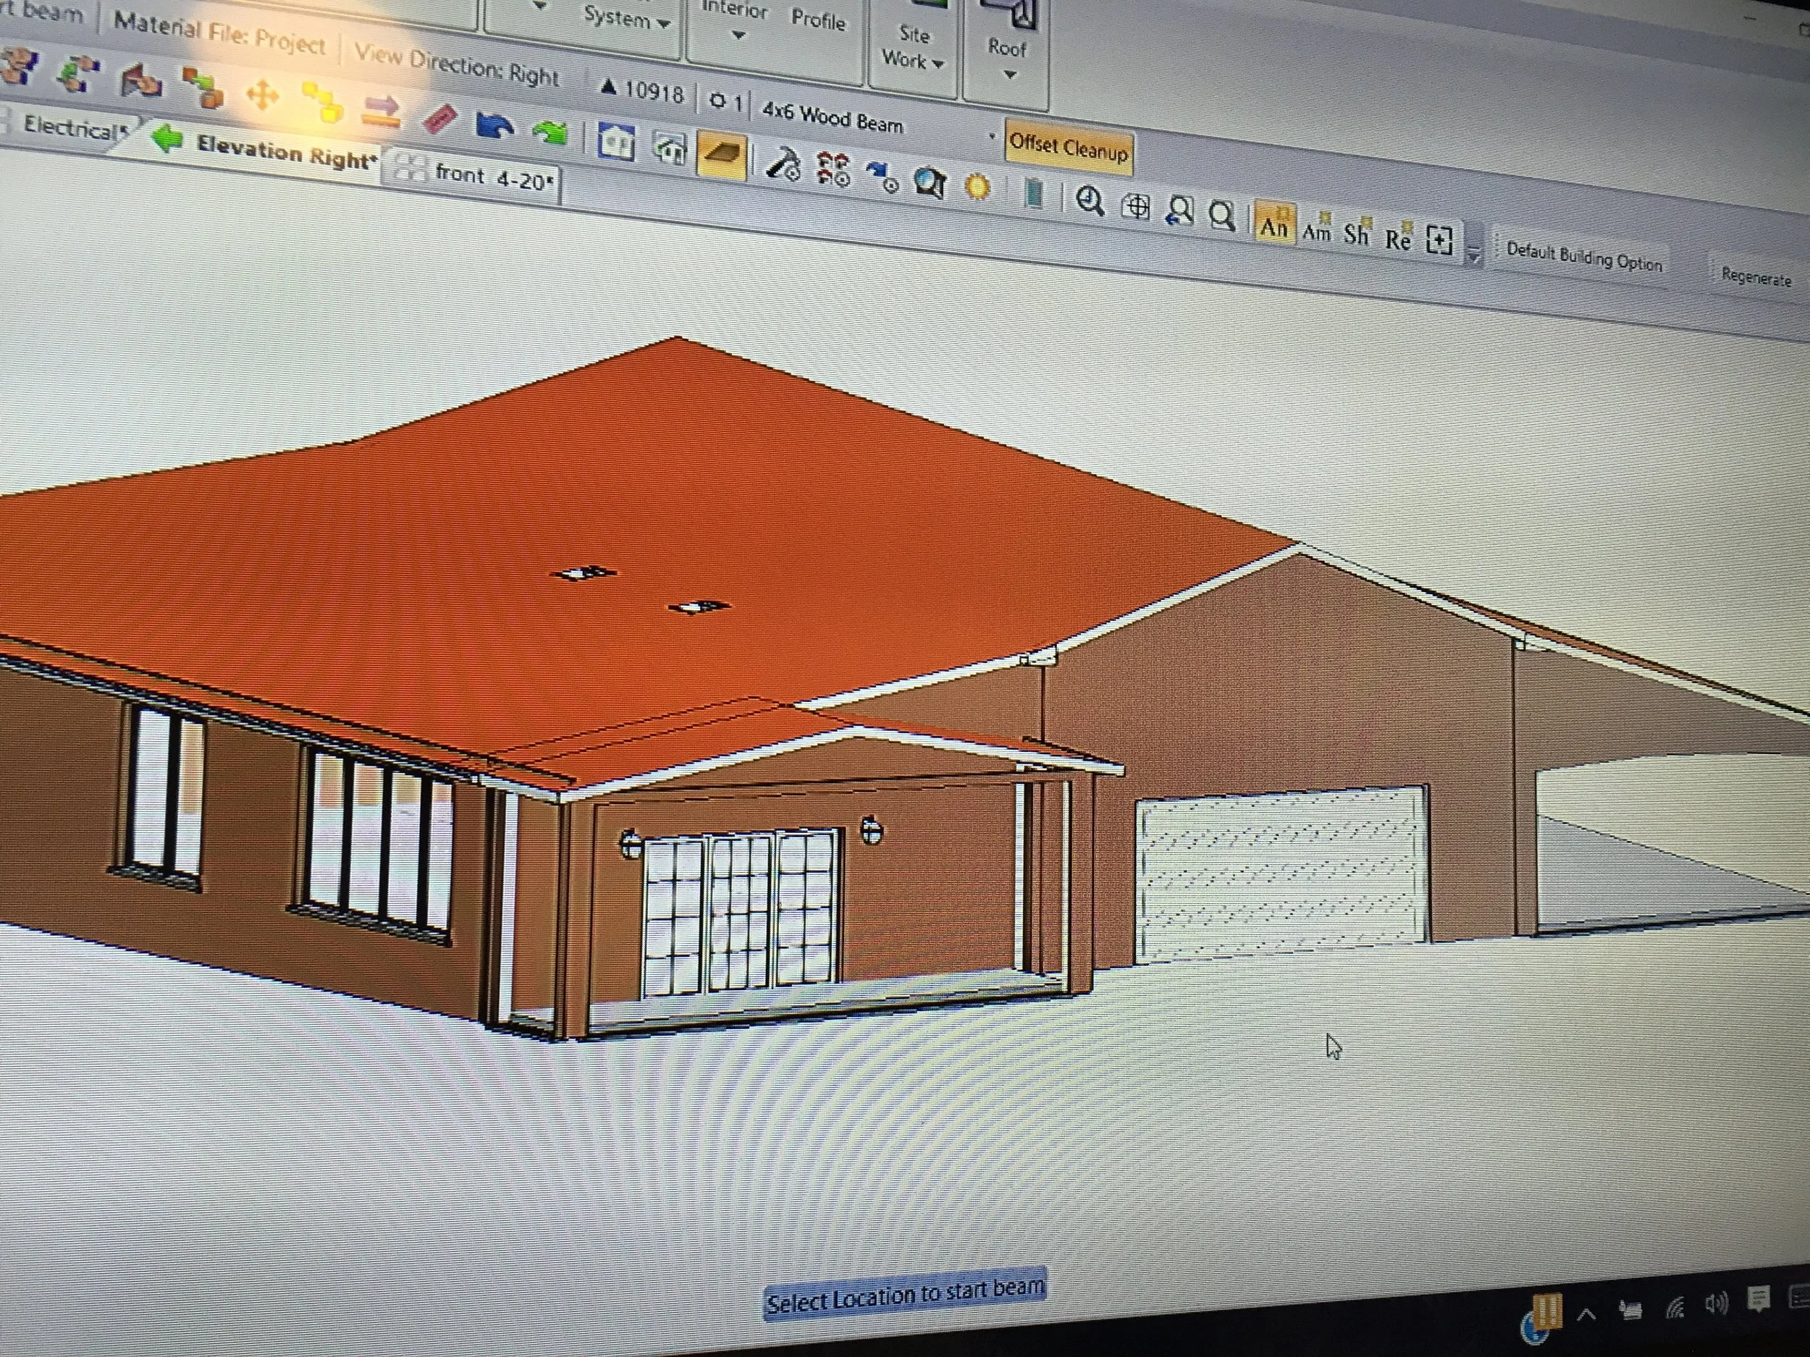Toggle the Sh shaded display mode
Image resolution: width=1810 pixels, height=1357 pixels.
click(x=1356, y=234)
